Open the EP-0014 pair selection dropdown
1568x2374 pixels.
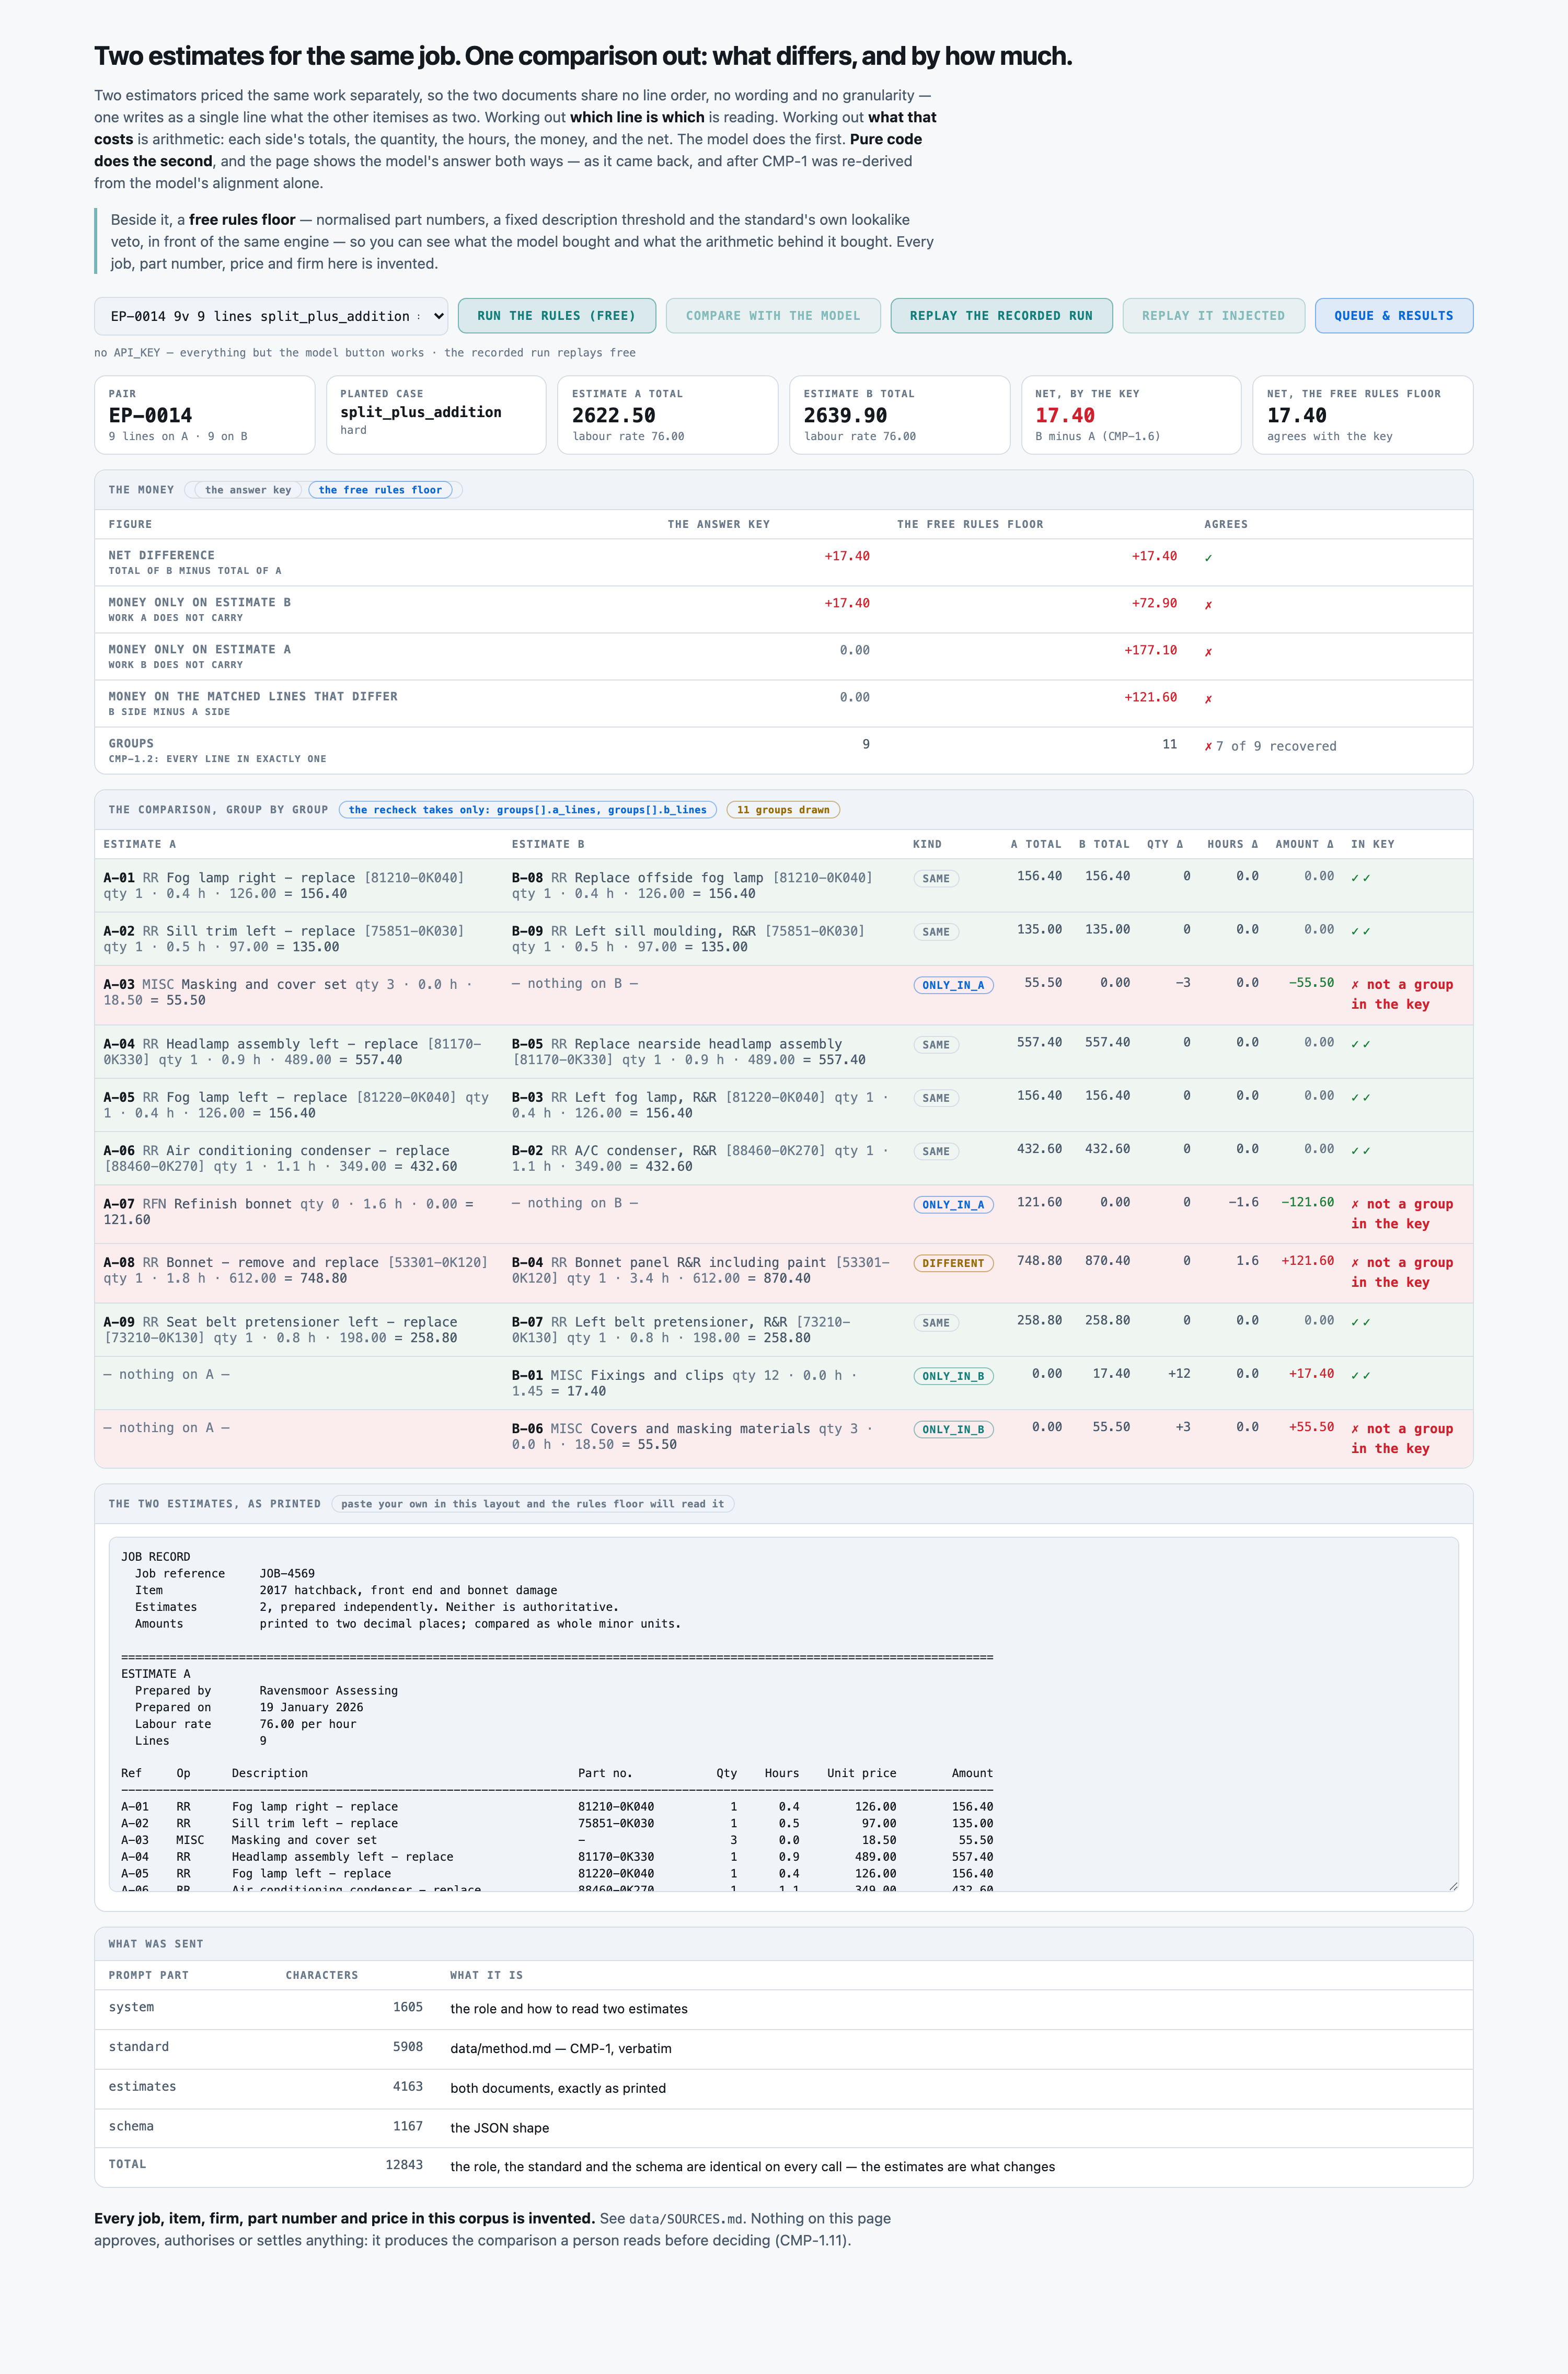(270, 316)
